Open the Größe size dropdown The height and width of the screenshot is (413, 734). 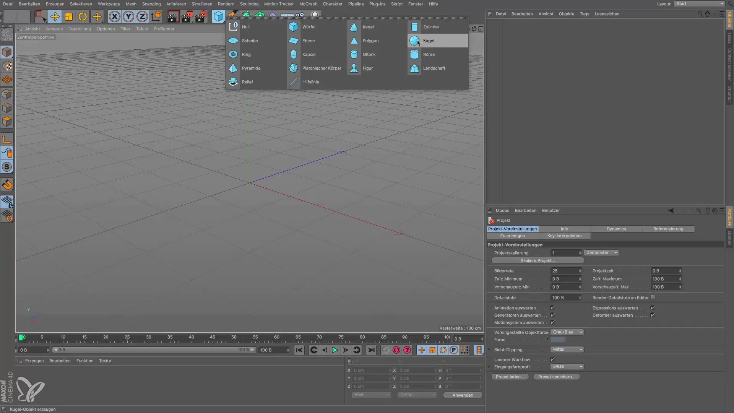pyautogui.click(x=417, y=395)
